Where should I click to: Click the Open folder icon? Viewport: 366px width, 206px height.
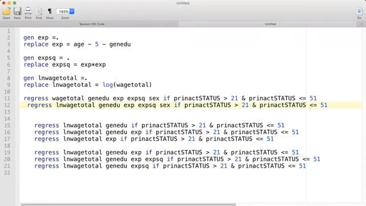(6, 11)
